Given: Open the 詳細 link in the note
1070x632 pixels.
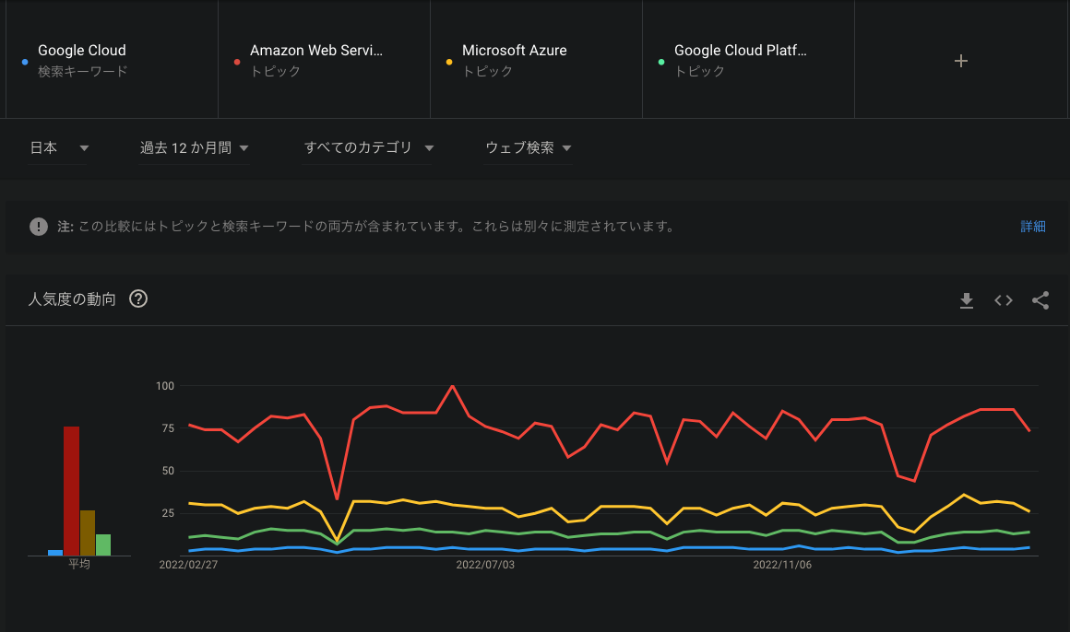Looking at the screenshot, I should (1032, 227).
